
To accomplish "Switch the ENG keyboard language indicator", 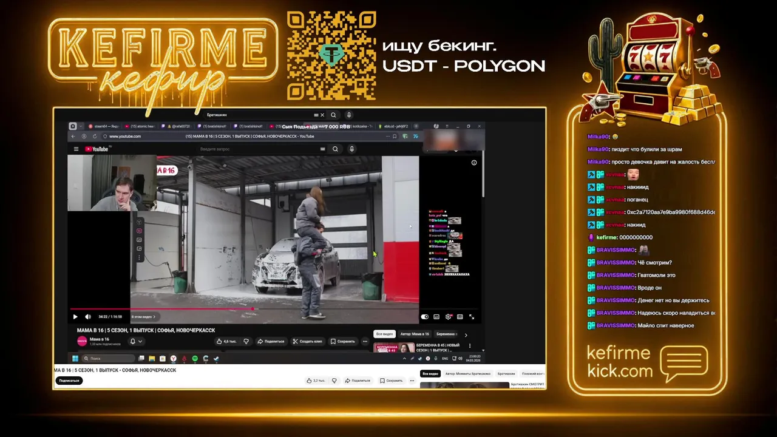I will [x=445, y=359].
